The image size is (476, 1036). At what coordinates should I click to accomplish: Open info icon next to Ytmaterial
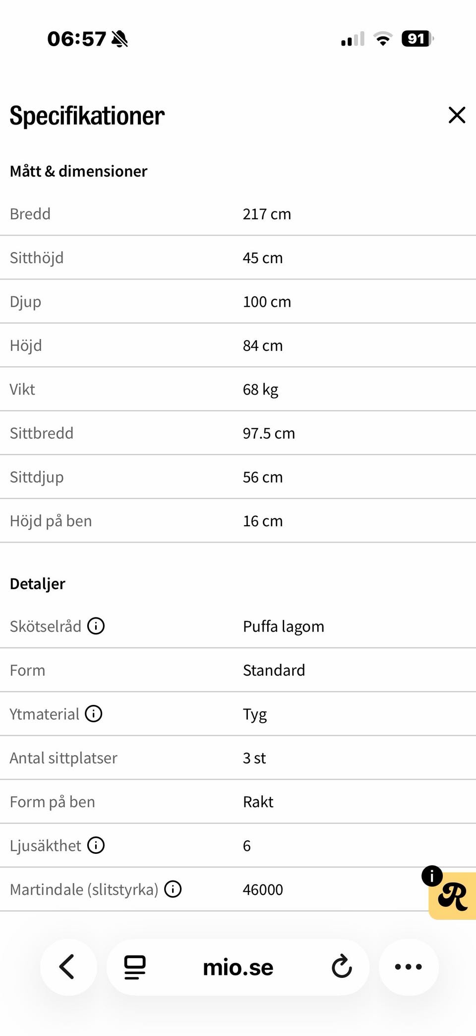tap(94, 714)
